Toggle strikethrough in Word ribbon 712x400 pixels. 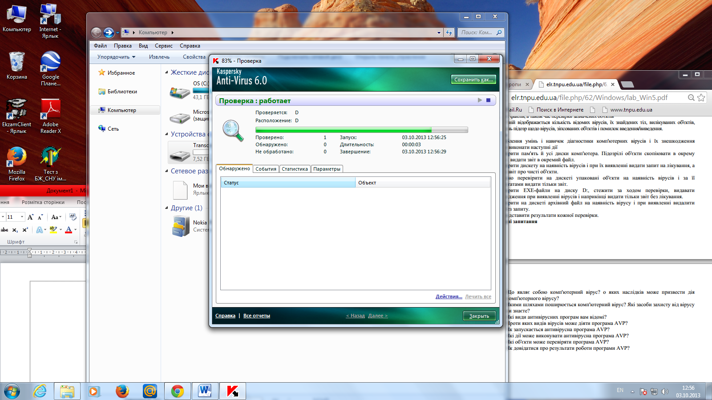tap(4, 230)
